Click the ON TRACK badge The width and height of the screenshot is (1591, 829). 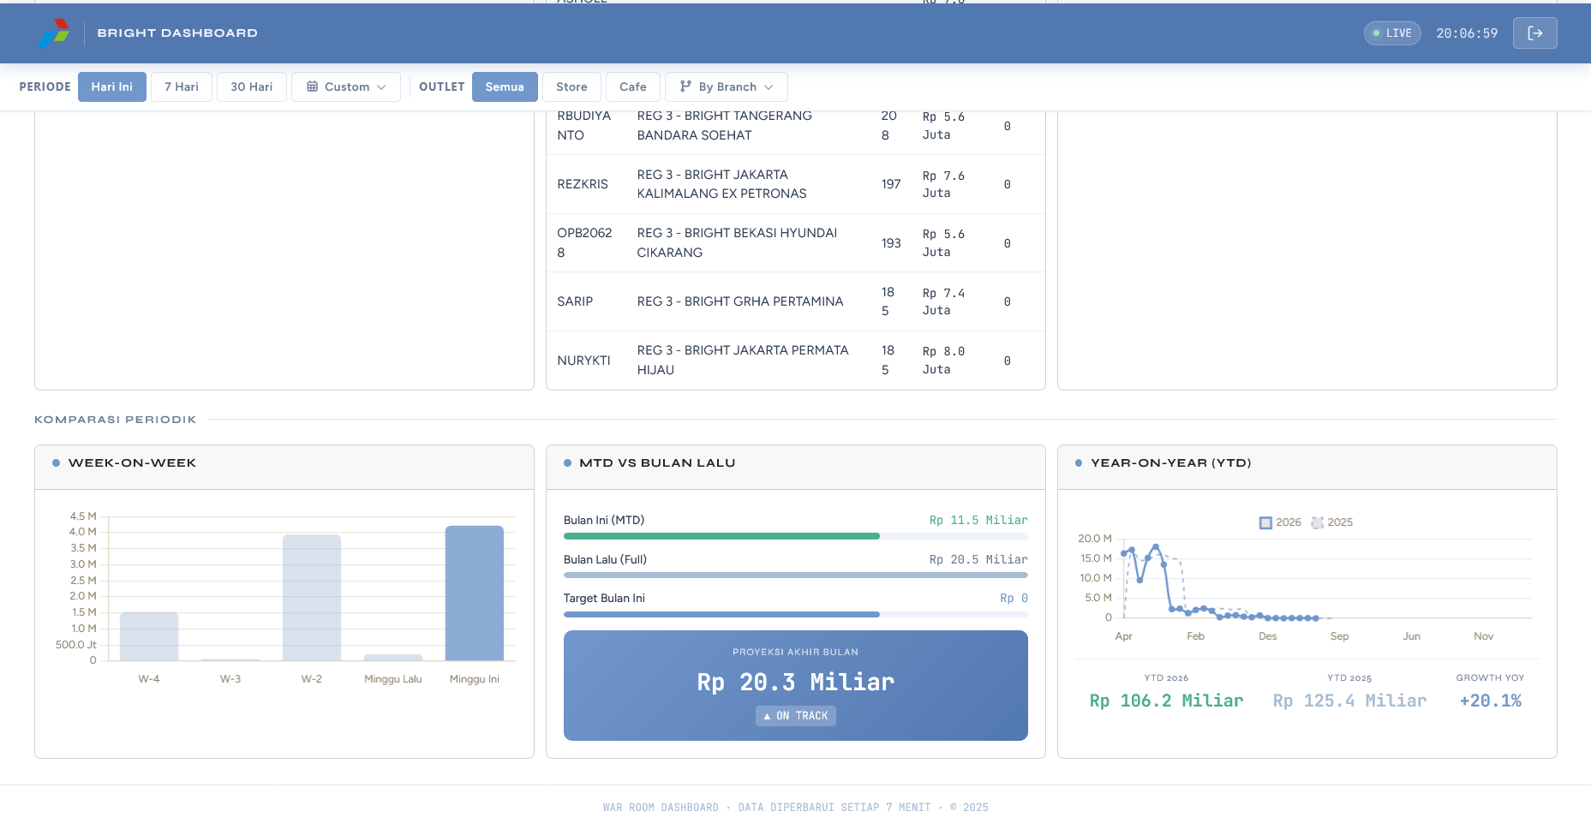click(796, 716)
